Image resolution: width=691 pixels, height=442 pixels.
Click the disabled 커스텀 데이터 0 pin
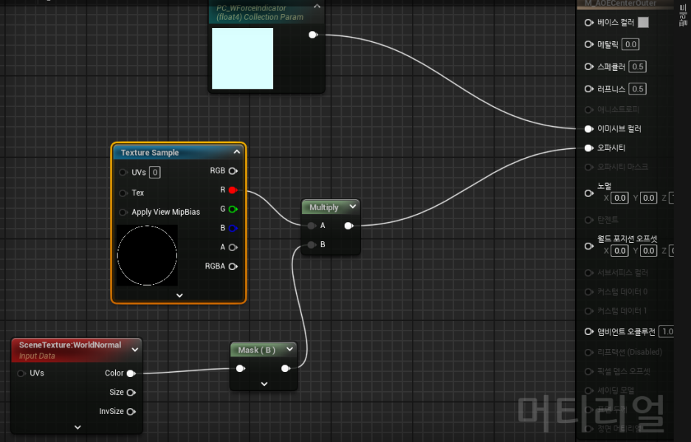click(x=589, y=291)
